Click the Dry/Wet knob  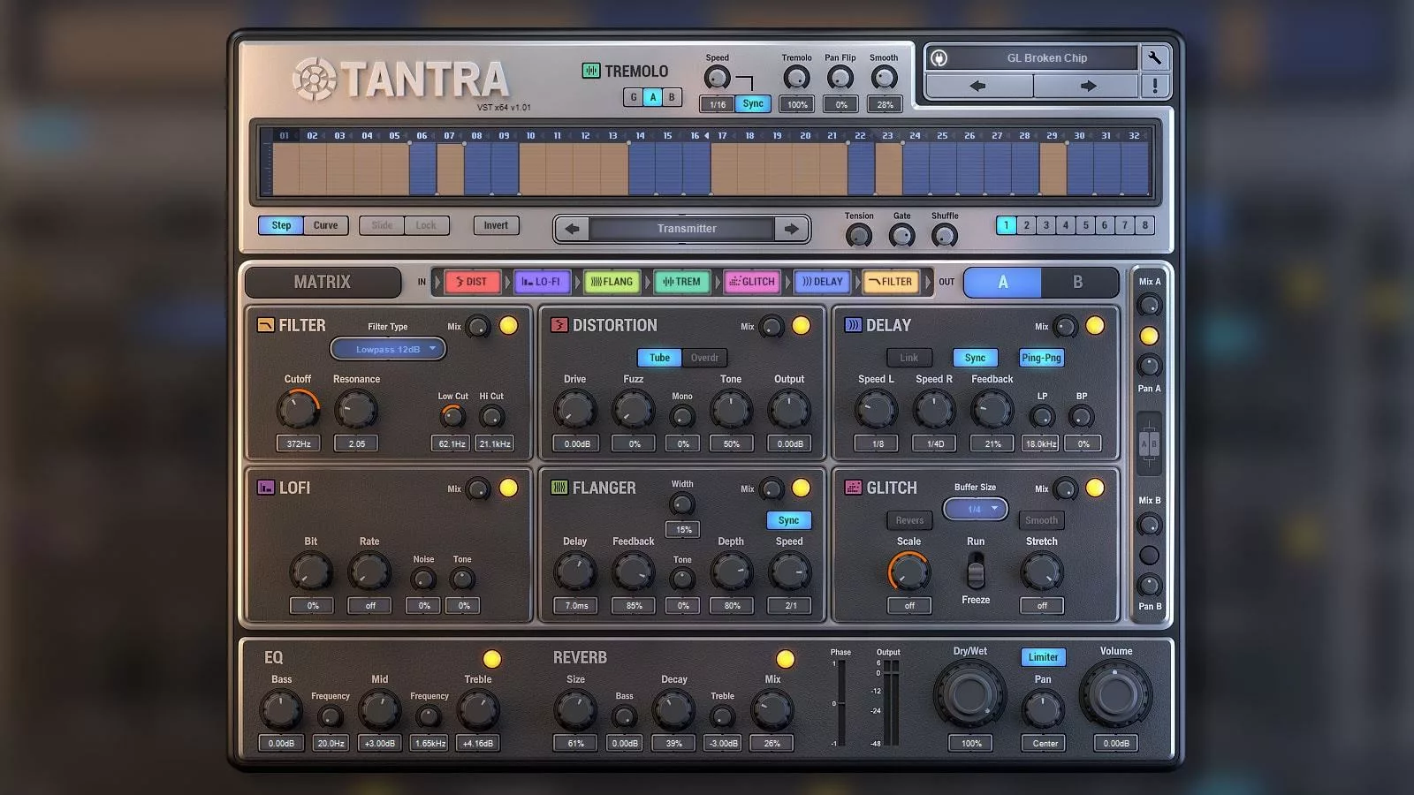[x=970, y=694]
